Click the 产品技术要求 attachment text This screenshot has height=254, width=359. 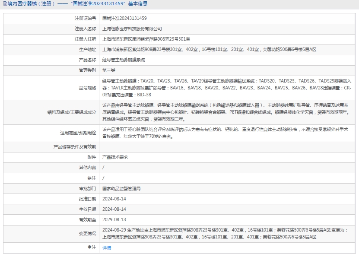pos(115,157)
